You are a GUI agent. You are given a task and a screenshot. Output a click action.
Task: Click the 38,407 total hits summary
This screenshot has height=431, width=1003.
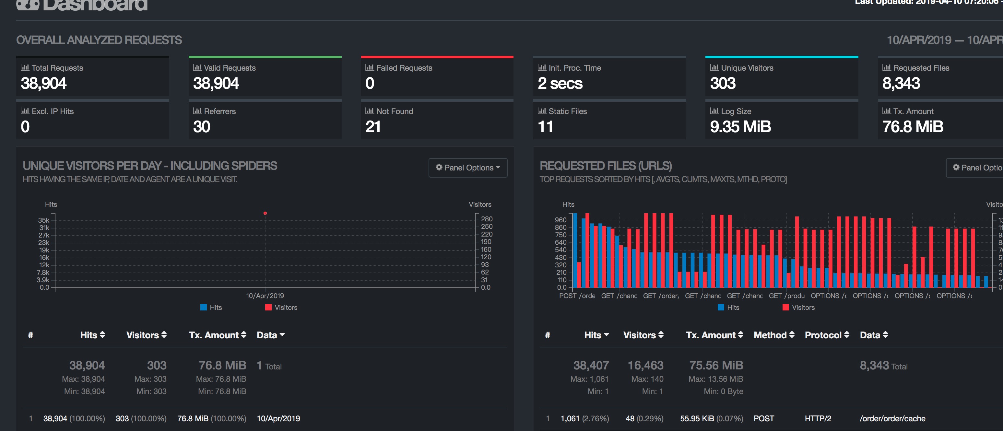[591, 366]
